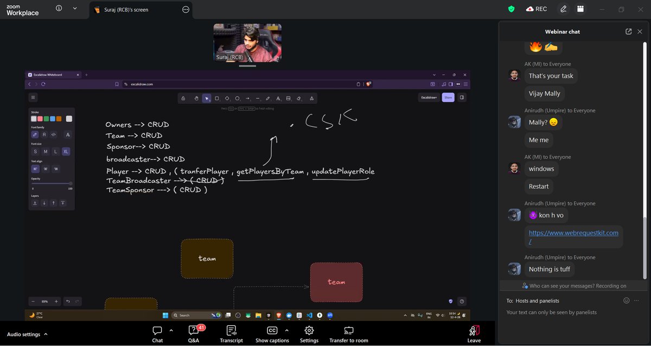This screenshot has width=651, height=346.
Task: Pick the Ellipse tool
Action: coord(237,98)
